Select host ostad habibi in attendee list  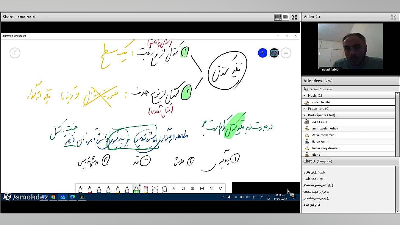[349, 102]
